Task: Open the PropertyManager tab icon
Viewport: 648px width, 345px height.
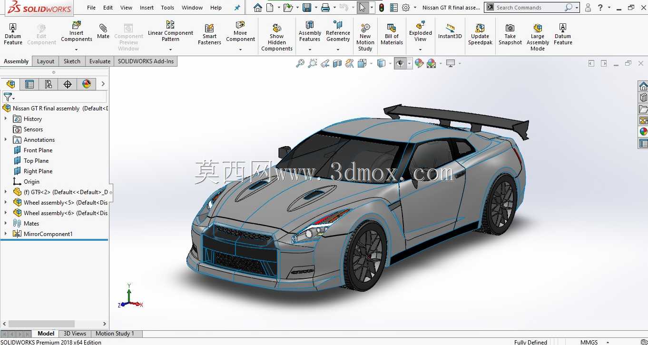Action: pos(29,84)
